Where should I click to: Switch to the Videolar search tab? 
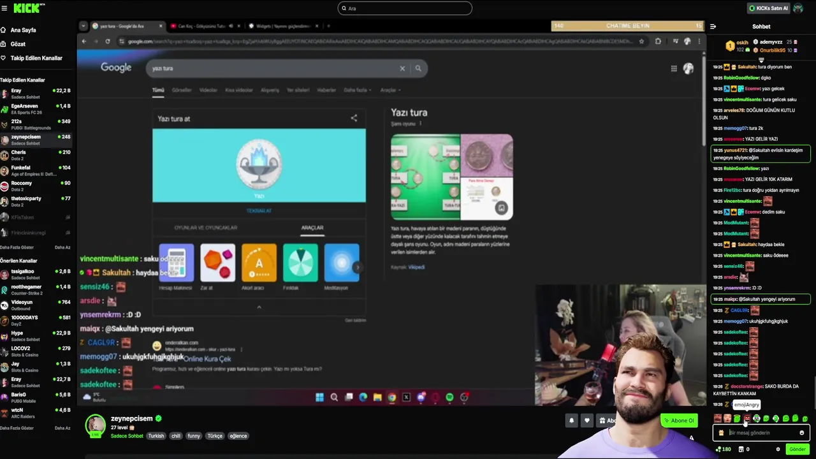[x=208, y=90]
